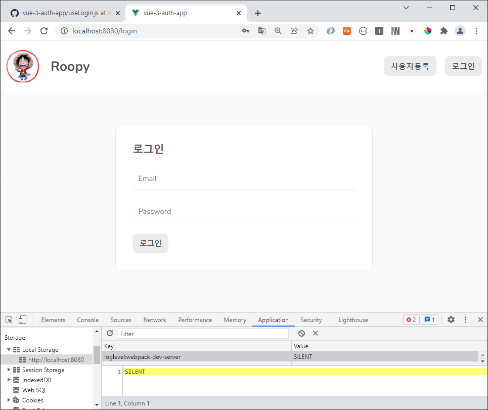Click the round bracket extension icon
This screenshot has width=488, height=410.
click(363, 31)
